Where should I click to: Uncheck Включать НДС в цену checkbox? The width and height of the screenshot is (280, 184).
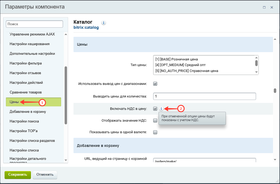point(155,109)
